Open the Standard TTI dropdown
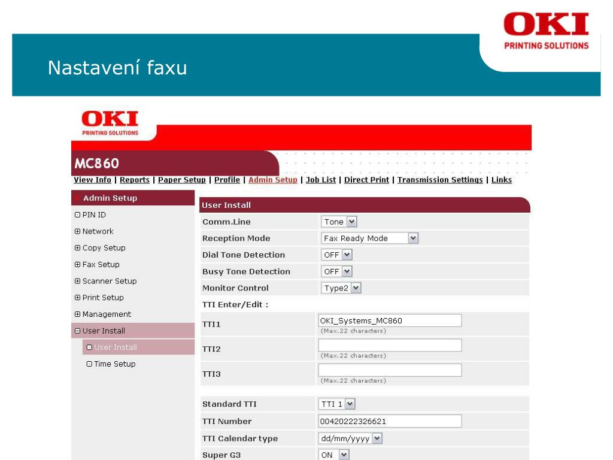Image resolution: width=613 pixels, height=460 pixels. point(336,404)
